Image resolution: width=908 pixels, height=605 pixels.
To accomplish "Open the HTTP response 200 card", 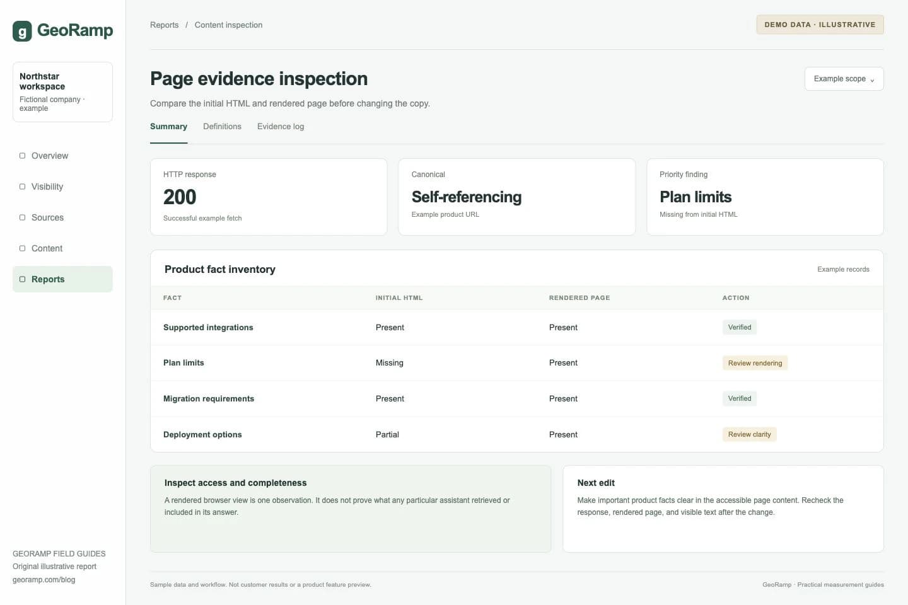I will 269,197.
